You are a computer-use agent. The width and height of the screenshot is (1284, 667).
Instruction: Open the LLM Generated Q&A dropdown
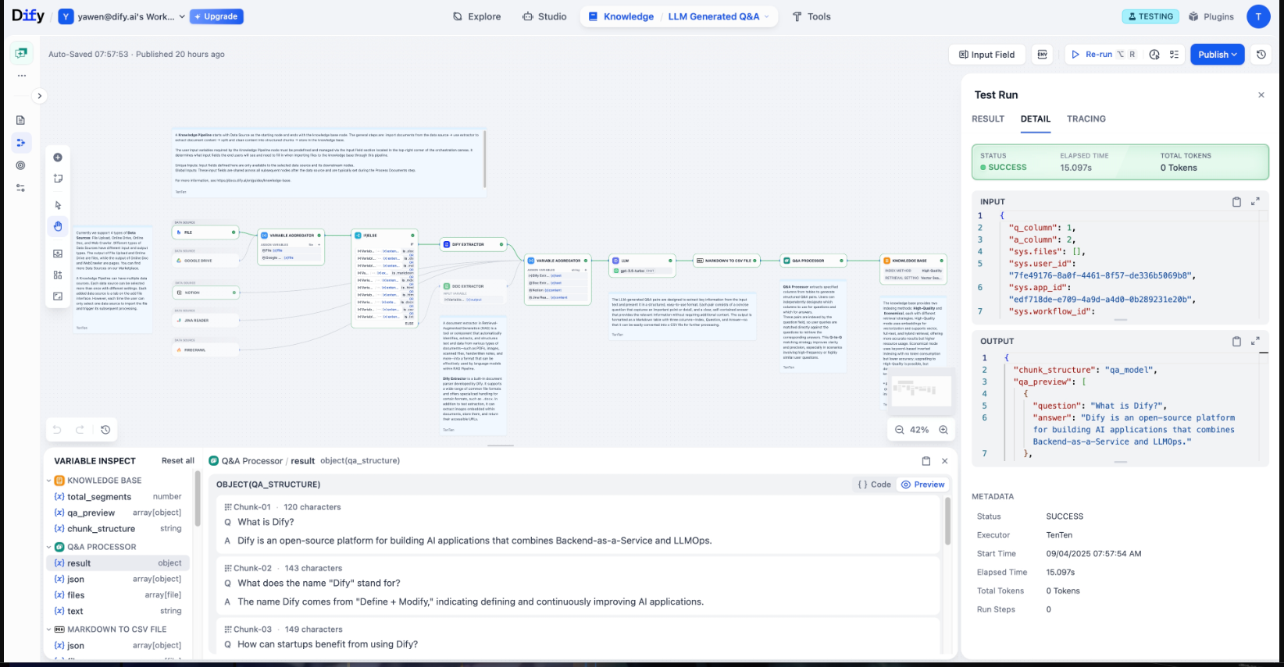click(x=719, y=16)
